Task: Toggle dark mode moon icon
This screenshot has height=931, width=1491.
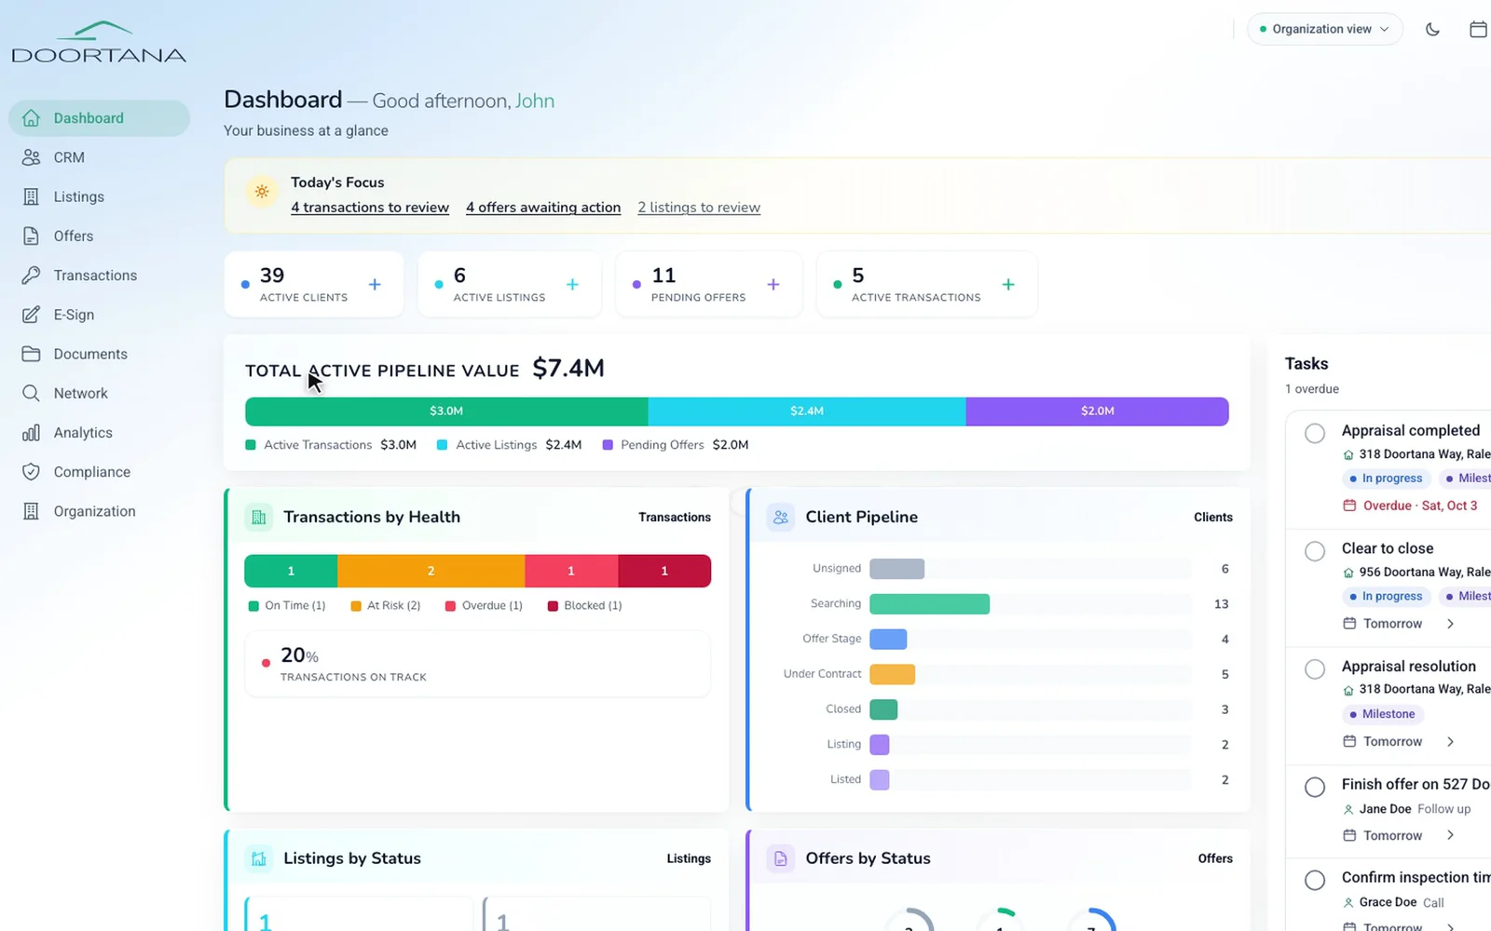Action: pyautogui.click(x=1432, y=29)
